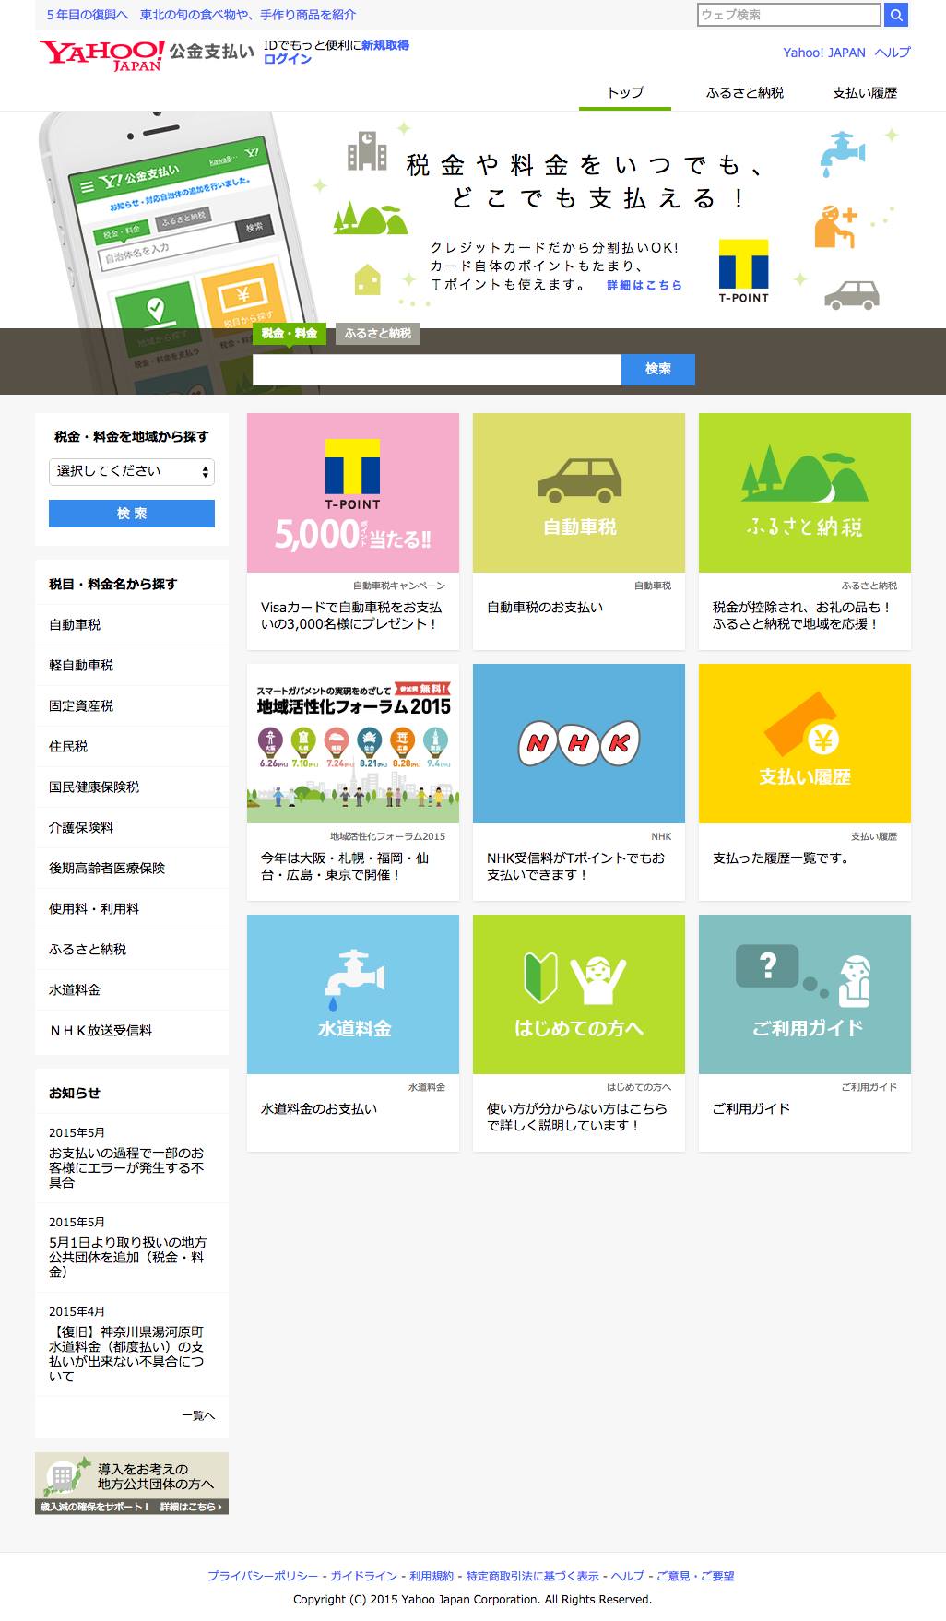The image size is (946, 1621).
Task: Click the 検索 button beside the main search field
Action: (x=658, y=369)
